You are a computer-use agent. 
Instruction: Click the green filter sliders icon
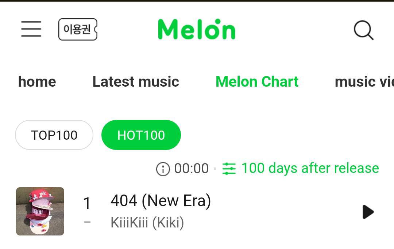[x=229, y=169]
